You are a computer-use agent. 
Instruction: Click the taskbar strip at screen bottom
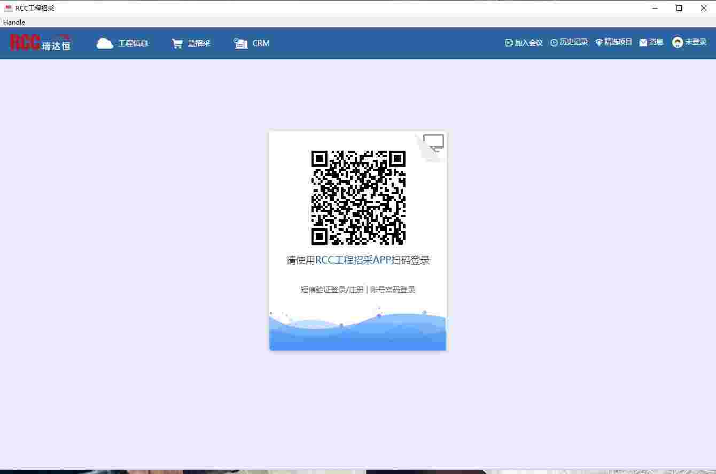point(358,472)
